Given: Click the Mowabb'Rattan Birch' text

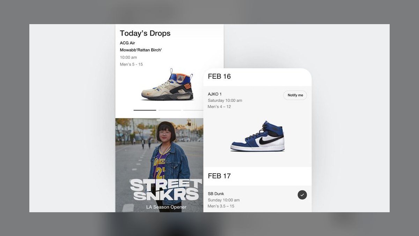Looking at the screenshot, I should 141,50.
